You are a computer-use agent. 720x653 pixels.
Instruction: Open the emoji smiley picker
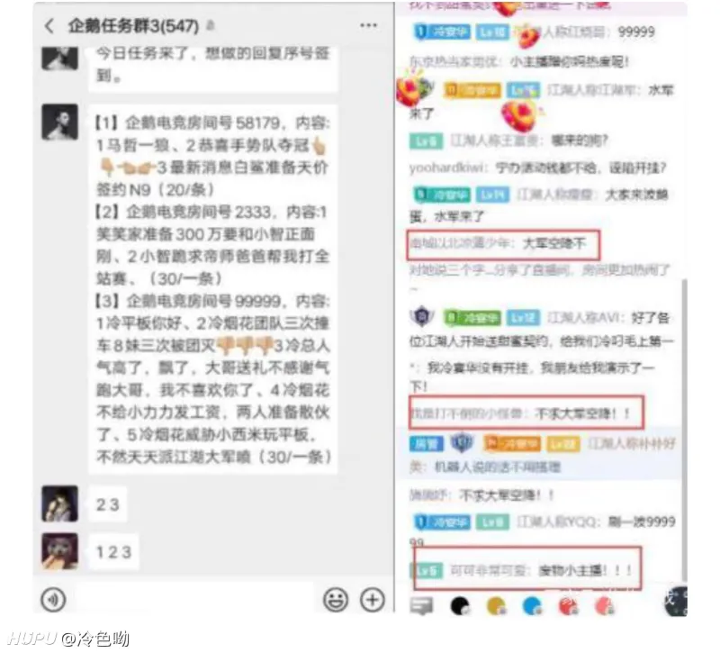(x=336, y=599)
